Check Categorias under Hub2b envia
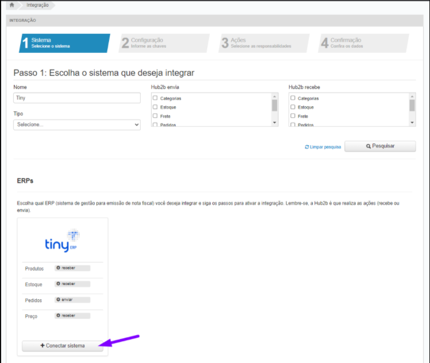This screenshot has height=363, width=430. 155,98
